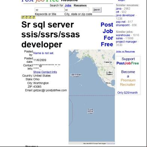
Task: Click the Premium Recruiter link
Action: point(128,82)
